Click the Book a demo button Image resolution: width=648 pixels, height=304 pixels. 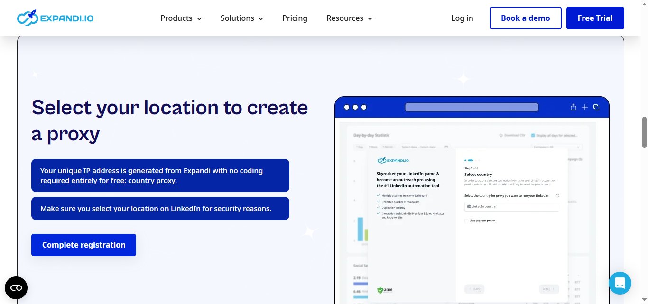(x=526, y=18)
